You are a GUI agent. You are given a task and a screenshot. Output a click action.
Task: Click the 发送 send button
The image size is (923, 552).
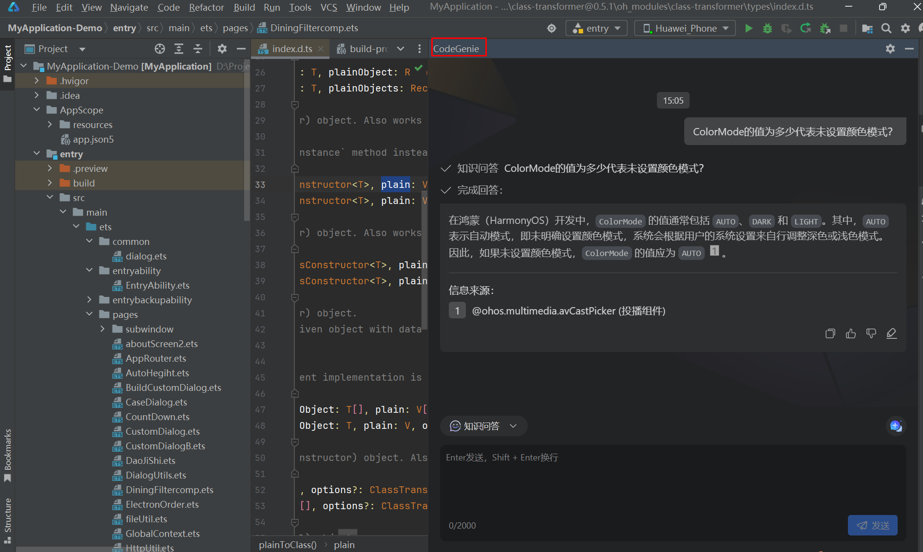[x=872, y=525]
